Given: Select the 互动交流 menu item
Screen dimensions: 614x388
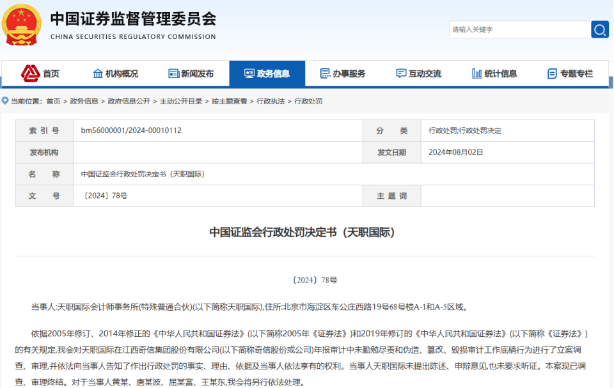Looking at the screenshot, I should point(423,72).
